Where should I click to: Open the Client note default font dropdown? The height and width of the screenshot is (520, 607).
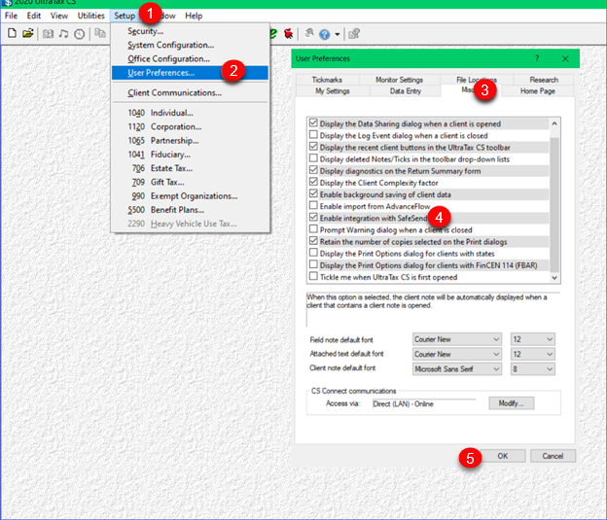[x=457, y=368]
